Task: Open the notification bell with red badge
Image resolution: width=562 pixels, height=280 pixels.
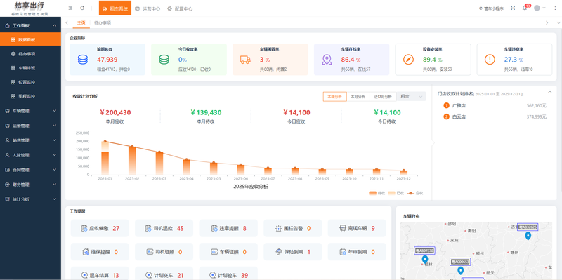Action: click(524, 8)
